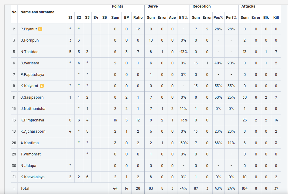
Task: Select player name K.Pimpichaya
Action: [x=32, y=120]
